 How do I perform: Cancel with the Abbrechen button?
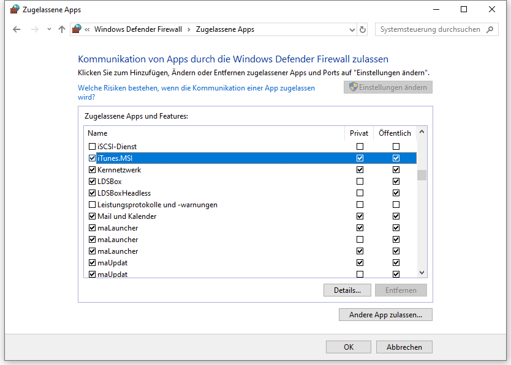coord(404,347)
